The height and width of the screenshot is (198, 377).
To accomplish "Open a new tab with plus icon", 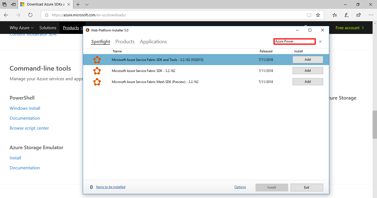I will (78, 4).
